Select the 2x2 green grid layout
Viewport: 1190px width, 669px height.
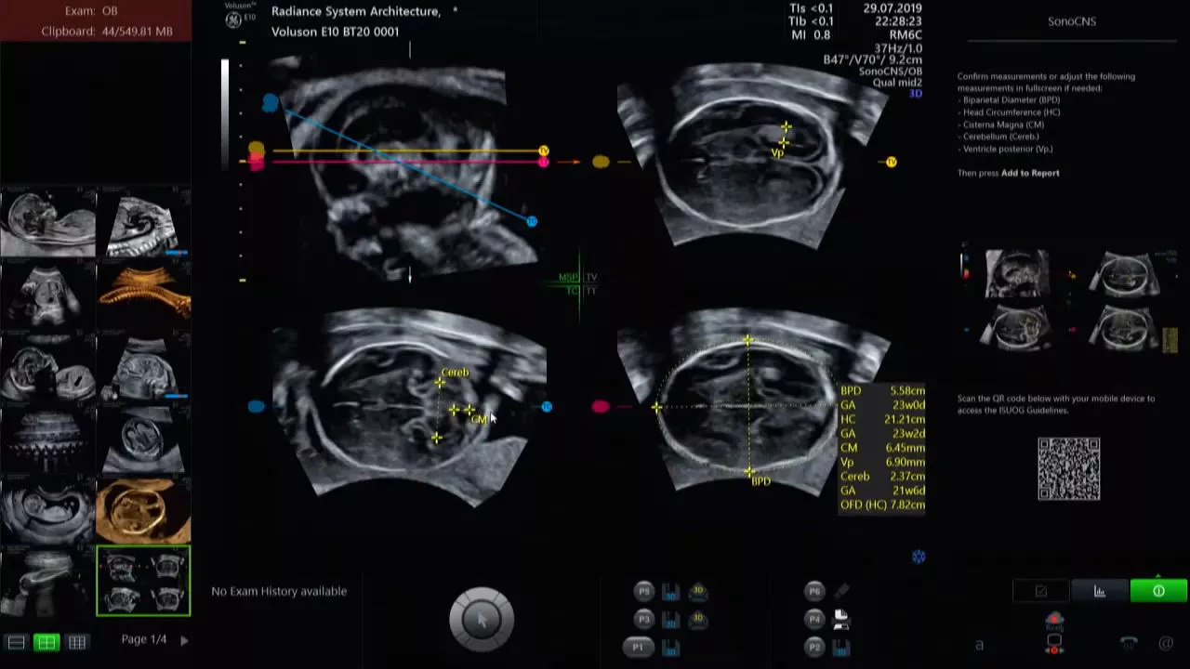[x=46, y=642]
